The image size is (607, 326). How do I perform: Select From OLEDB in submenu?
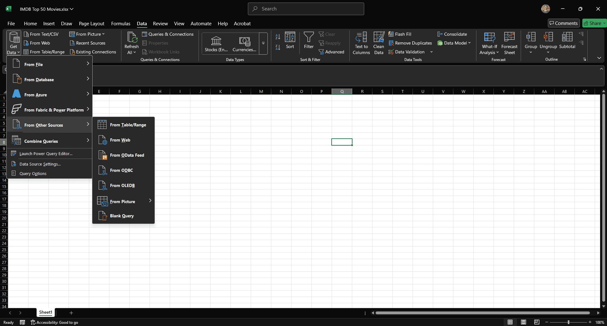pos(123,185)
